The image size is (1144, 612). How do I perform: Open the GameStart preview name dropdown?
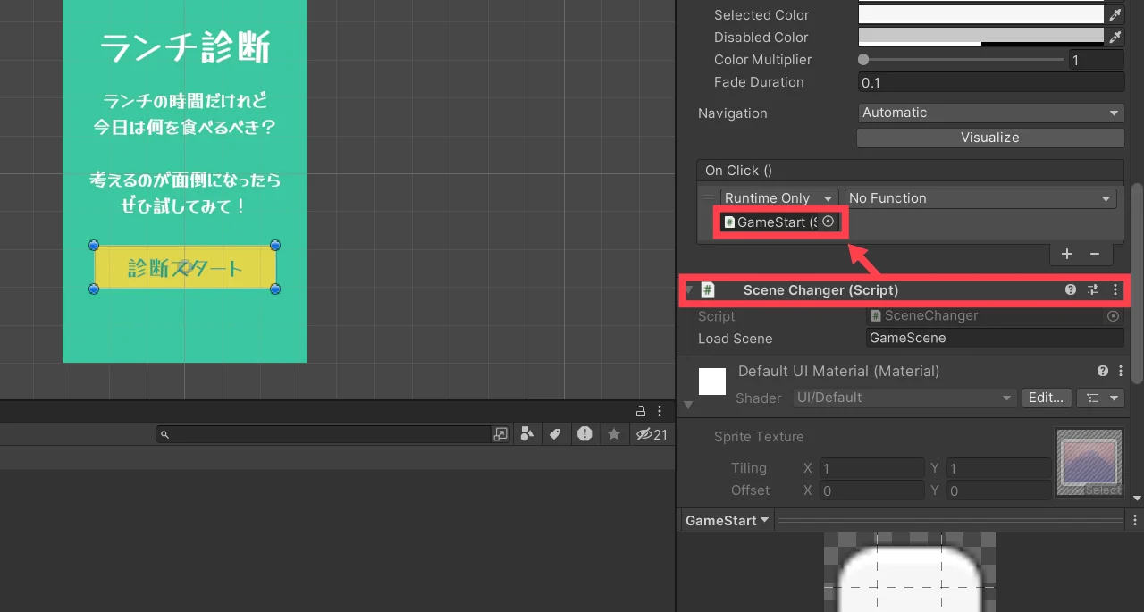pyautogui.click(x=727, y=520)
